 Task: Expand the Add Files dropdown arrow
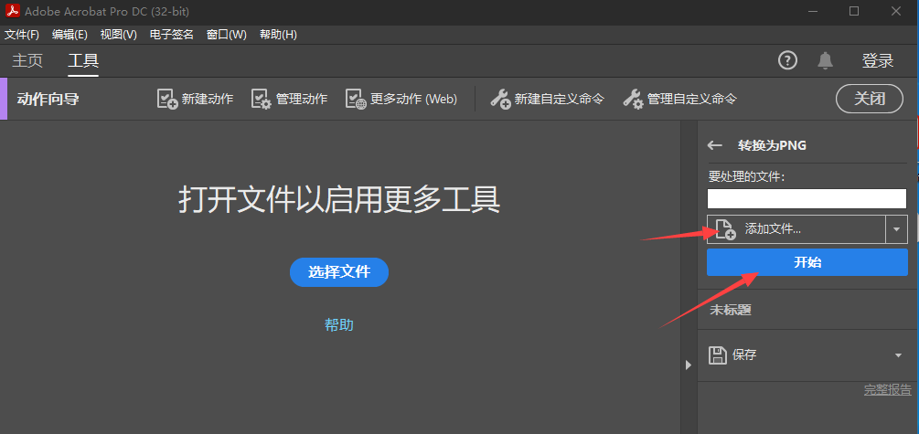896,229
